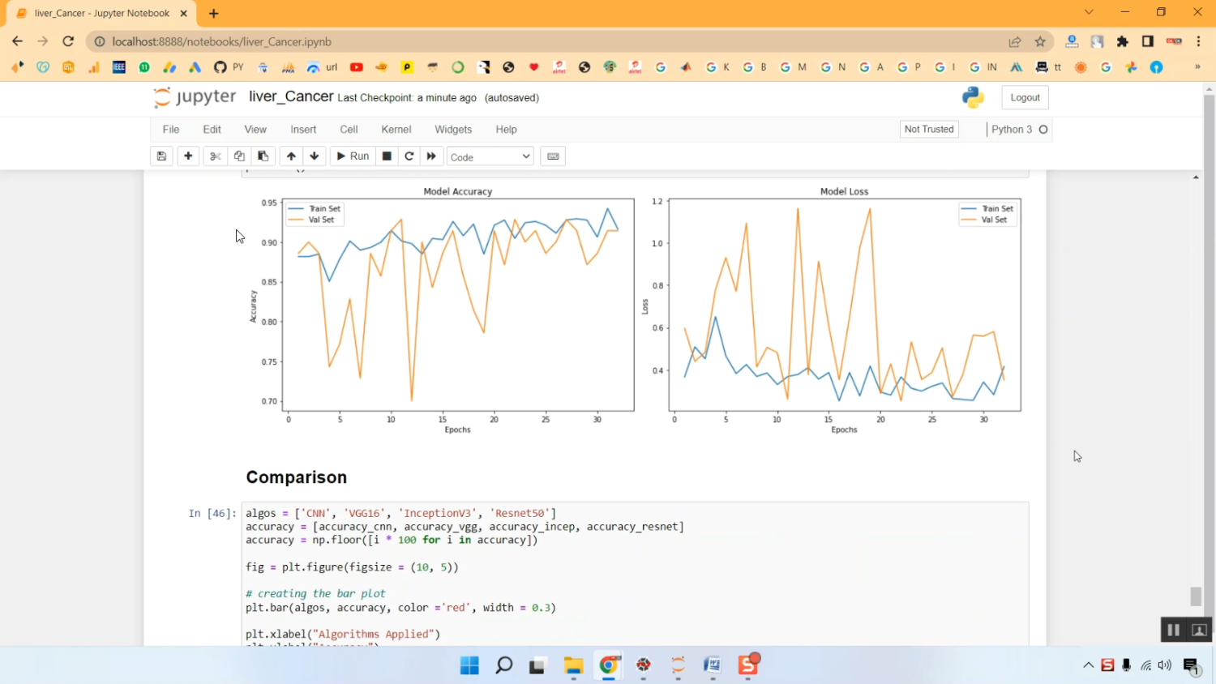This screenshot has width=1216, height=684.
Task: Click the browser address bar URL
Action: 222,41
